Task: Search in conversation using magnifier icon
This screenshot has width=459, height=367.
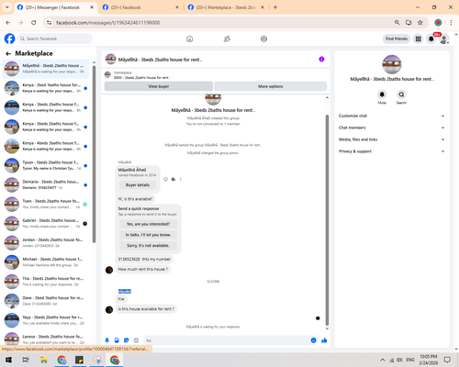Action: click(x=401, y=95)
